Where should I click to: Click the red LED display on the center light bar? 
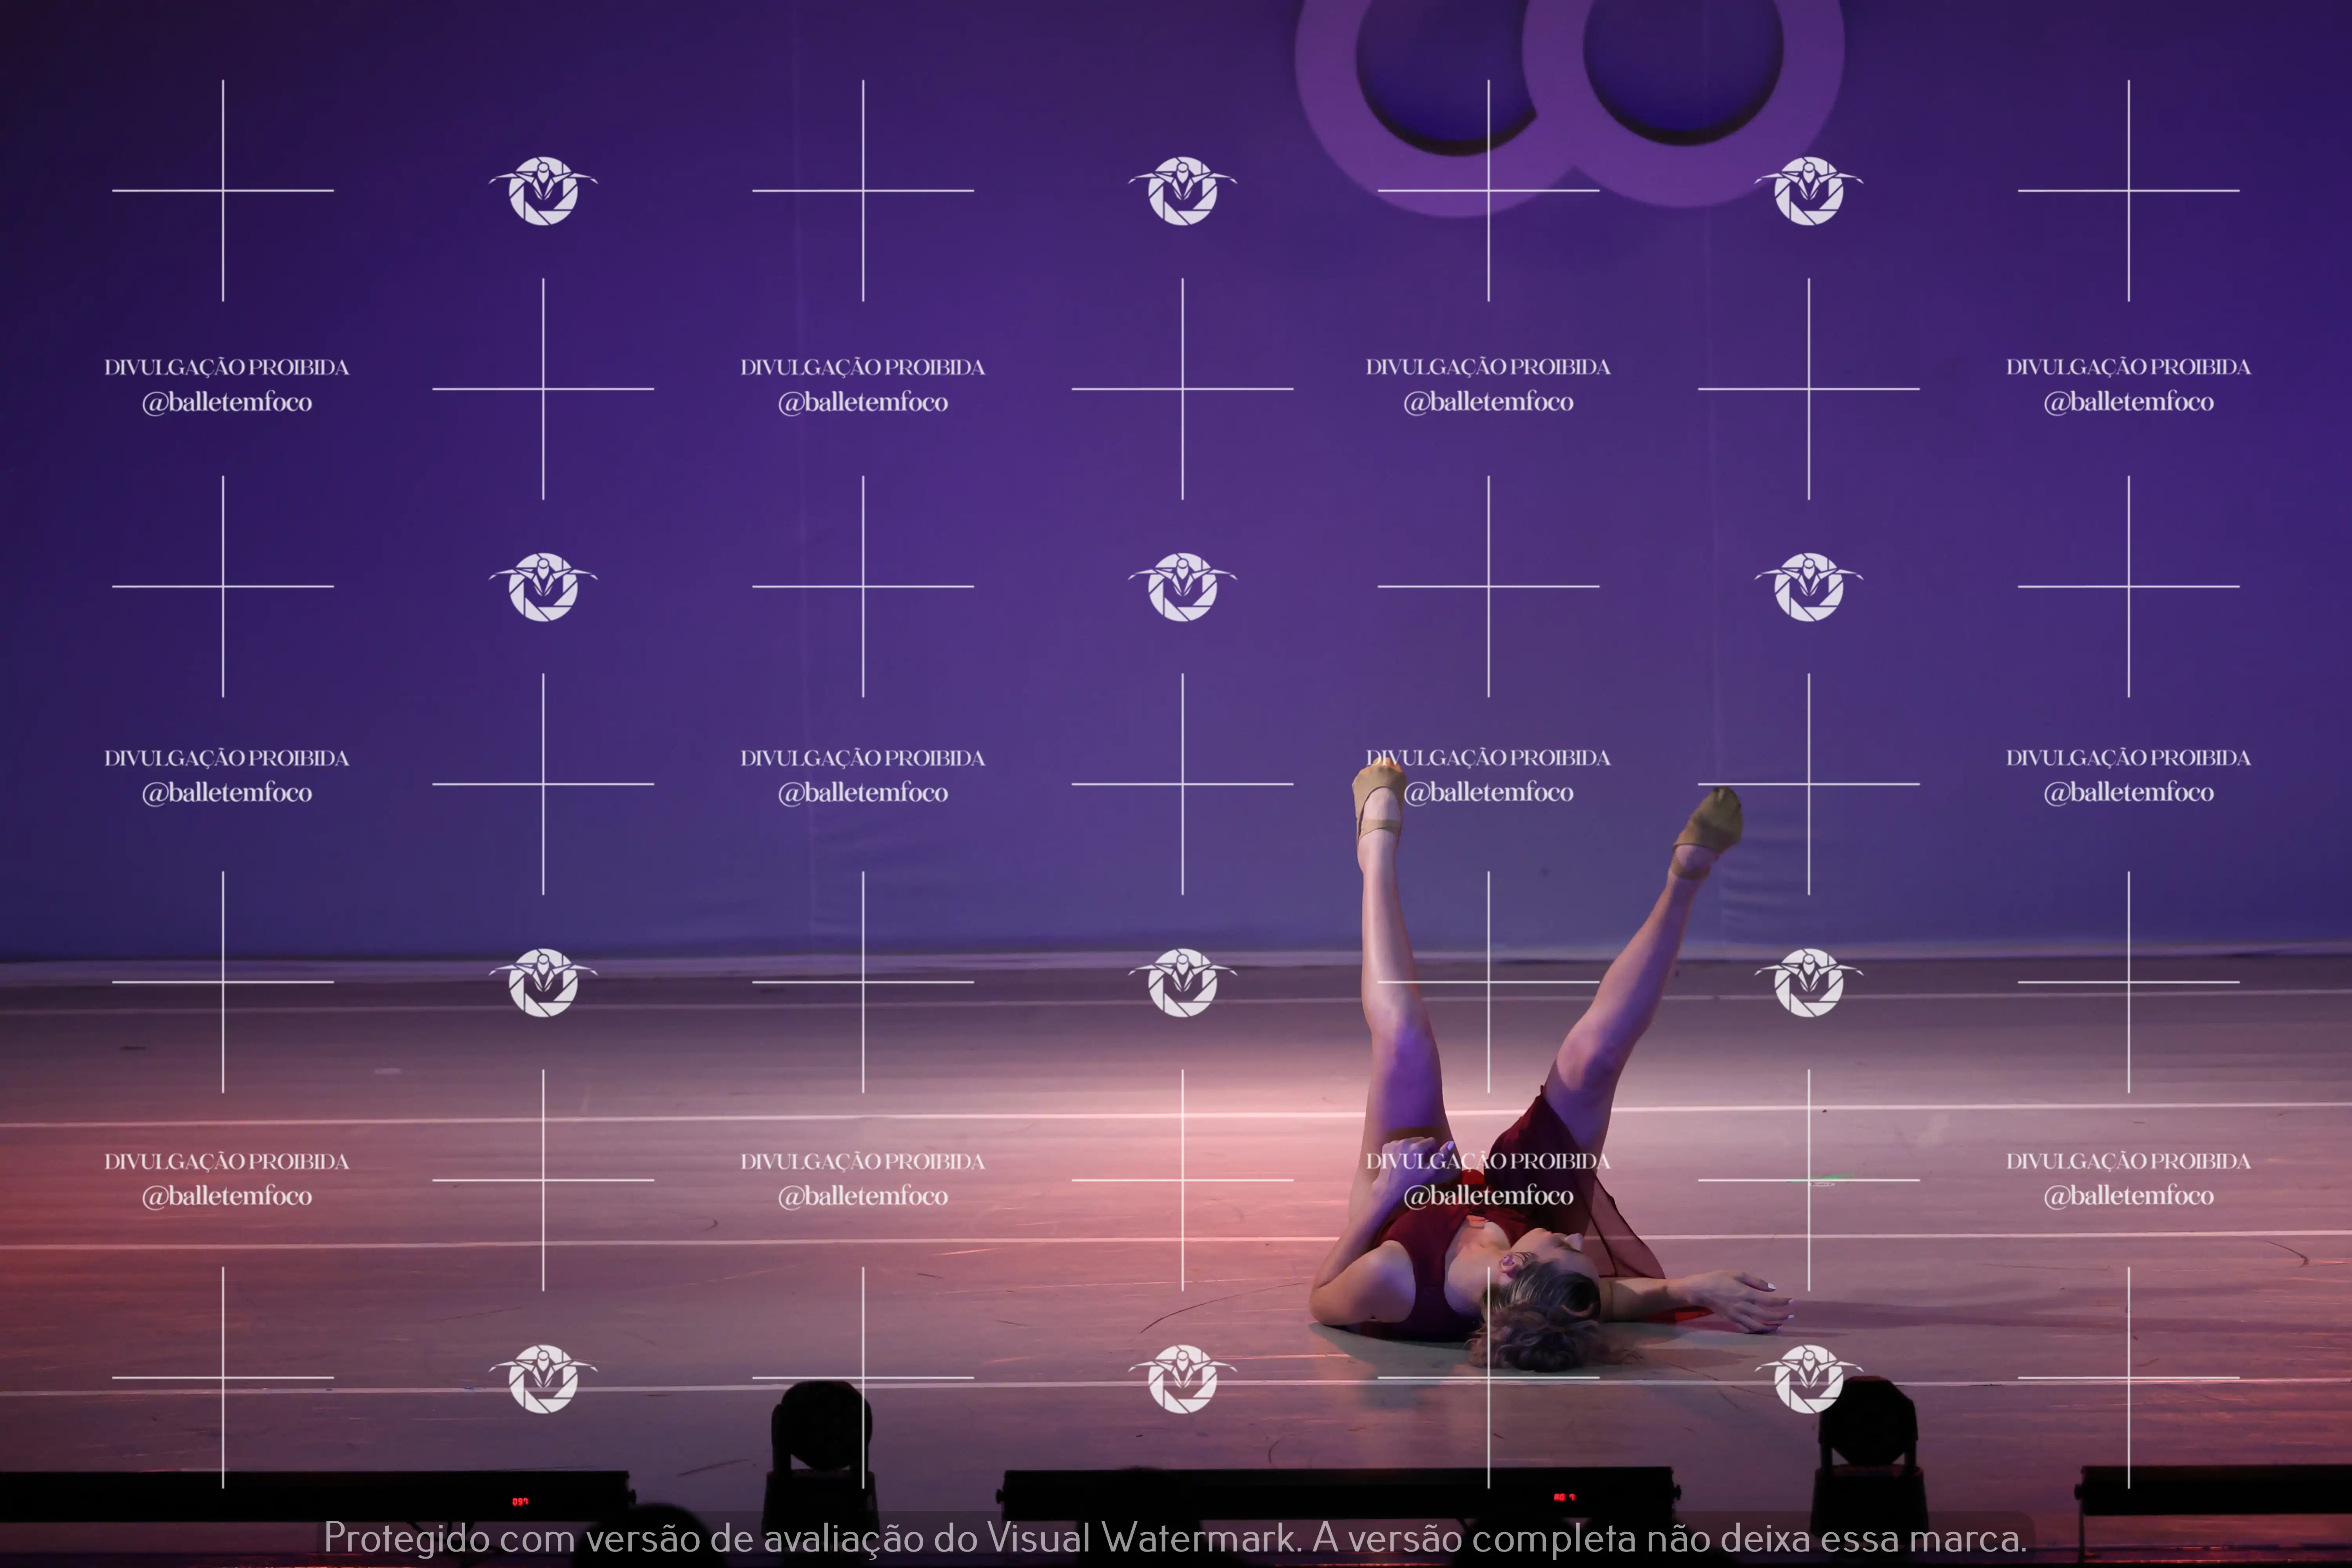(x=1564, y=1497)
